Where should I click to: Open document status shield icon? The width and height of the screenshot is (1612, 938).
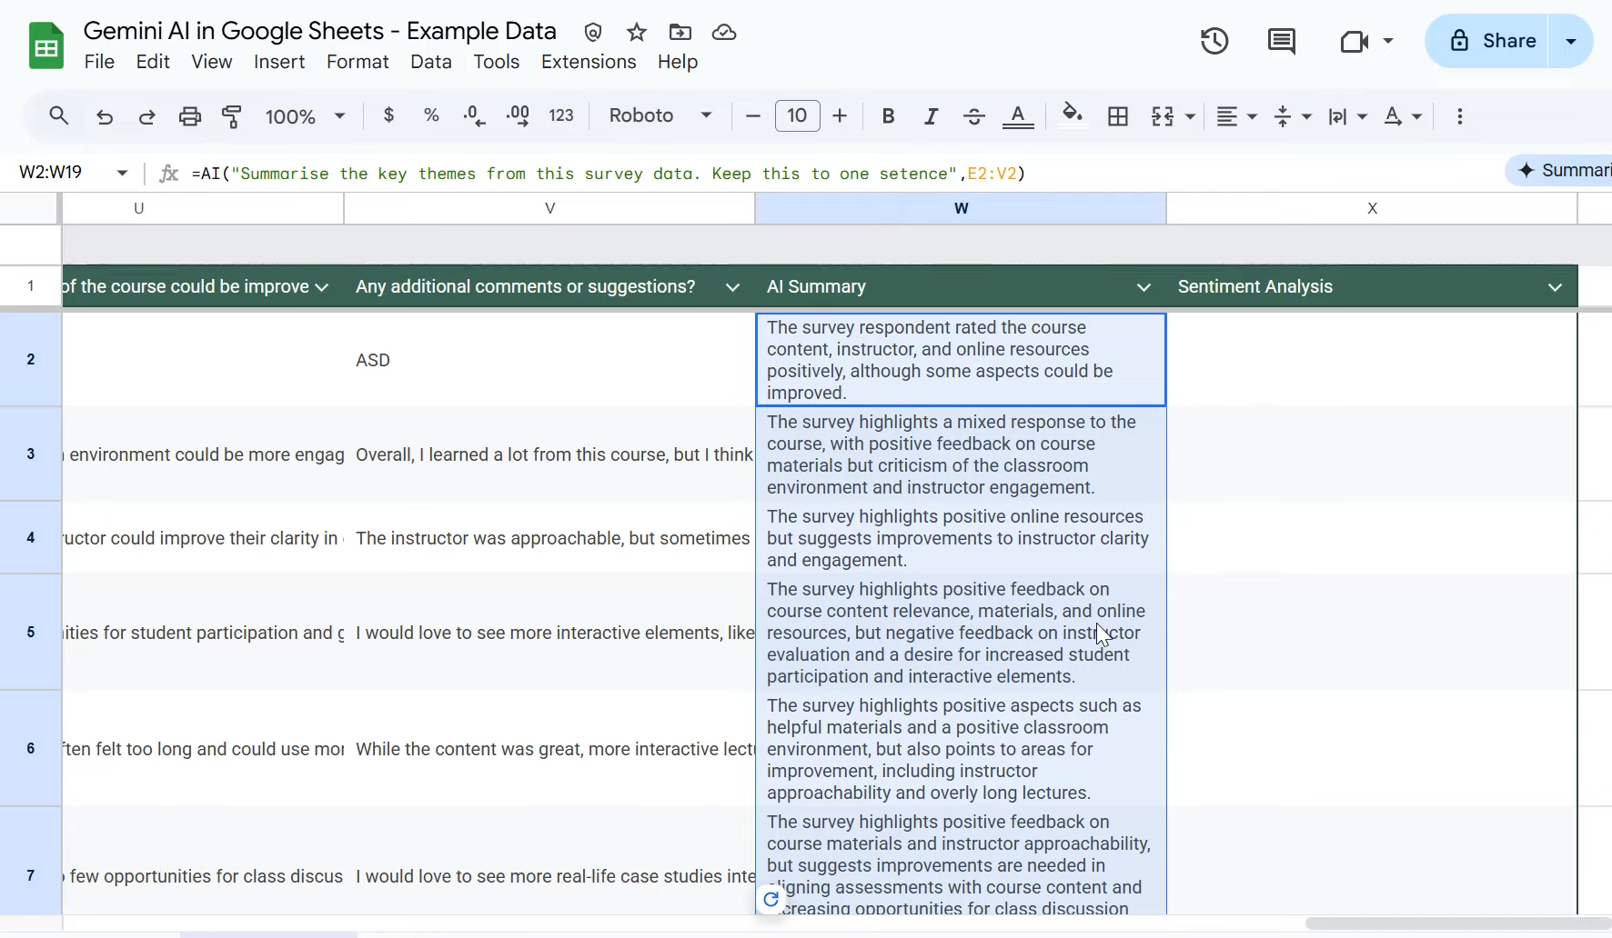tap(593, 33)
